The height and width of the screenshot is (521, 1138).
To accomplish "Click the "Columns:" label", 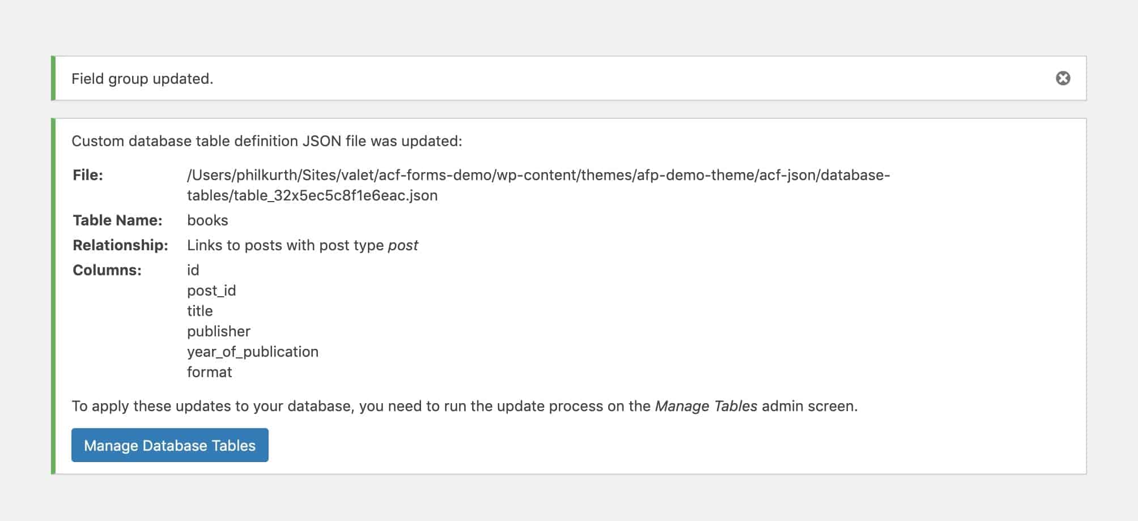I will 107,270.
